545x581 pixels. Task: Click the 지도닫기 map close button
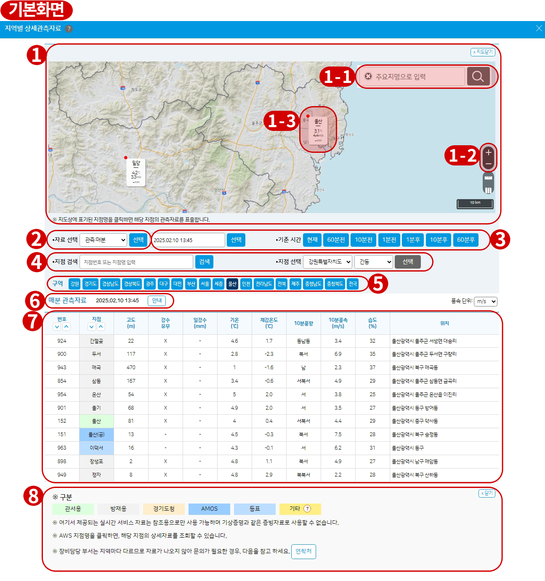pos(483,52)
